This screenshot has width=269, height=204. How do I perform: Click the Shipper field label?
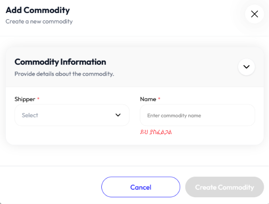coord(25,99)
